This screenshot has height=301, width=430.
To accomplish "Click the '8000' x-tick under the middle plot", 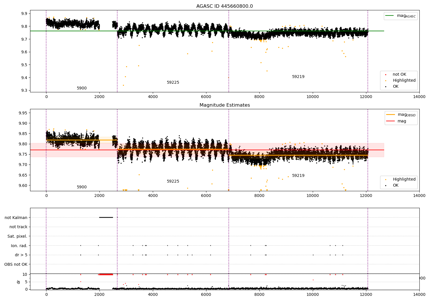I will (259, 196).
